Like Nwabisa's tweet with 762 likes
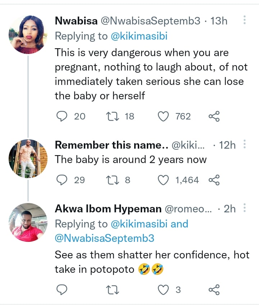This screenshot has height=307, width=259. [x=164, y=116]
